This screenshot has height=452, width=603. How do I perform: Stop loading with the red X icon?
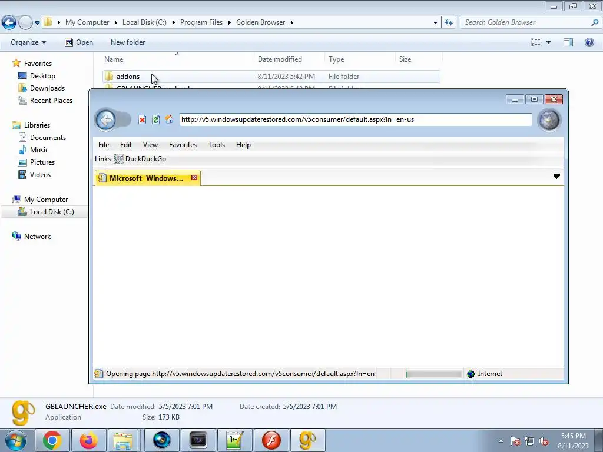click(x=143, y=119)
